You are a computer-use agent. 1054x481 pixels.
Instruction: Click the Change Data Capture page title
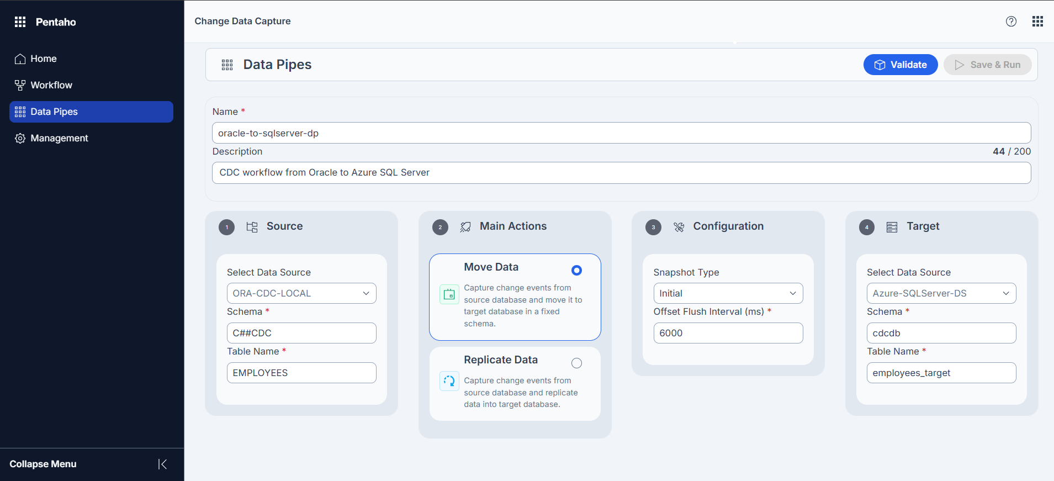(242, 21)
